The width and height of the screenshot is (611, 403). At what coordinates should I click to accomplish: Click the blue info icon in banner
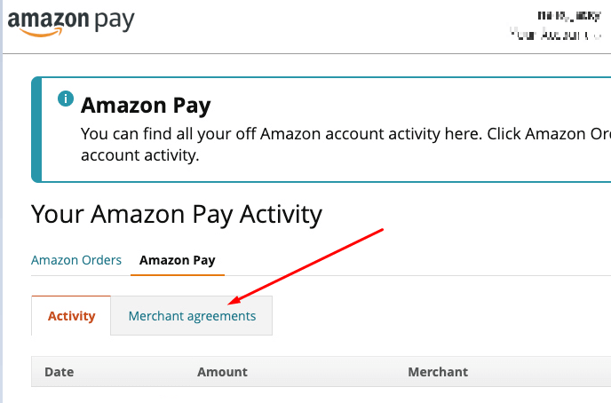[x=65, y=99]
